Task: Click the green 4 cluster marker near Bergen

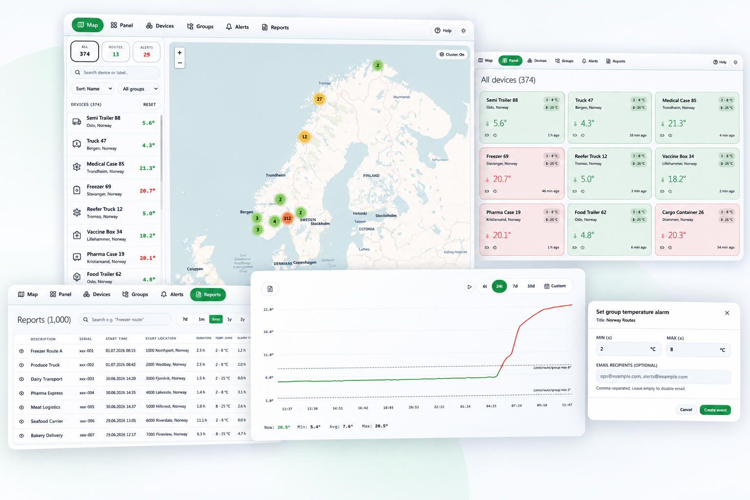Action: [275, 222]
